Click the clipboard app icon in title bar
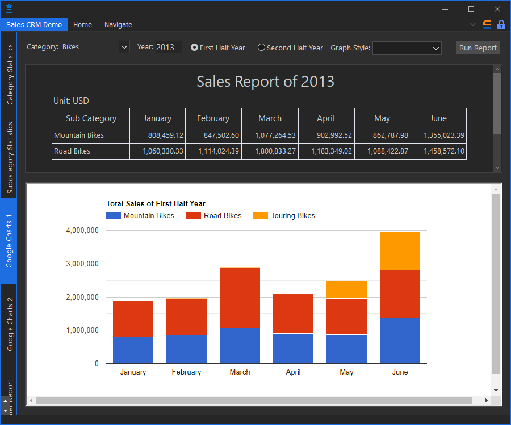511x425 pixels. pos(9,8)
